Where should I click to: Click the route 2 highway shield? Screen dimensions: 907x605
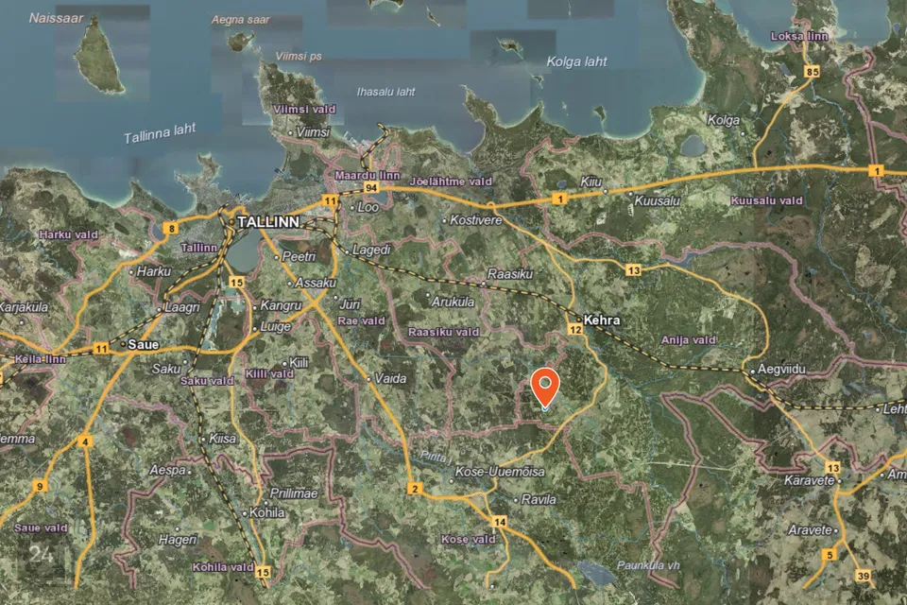point(414,489)
